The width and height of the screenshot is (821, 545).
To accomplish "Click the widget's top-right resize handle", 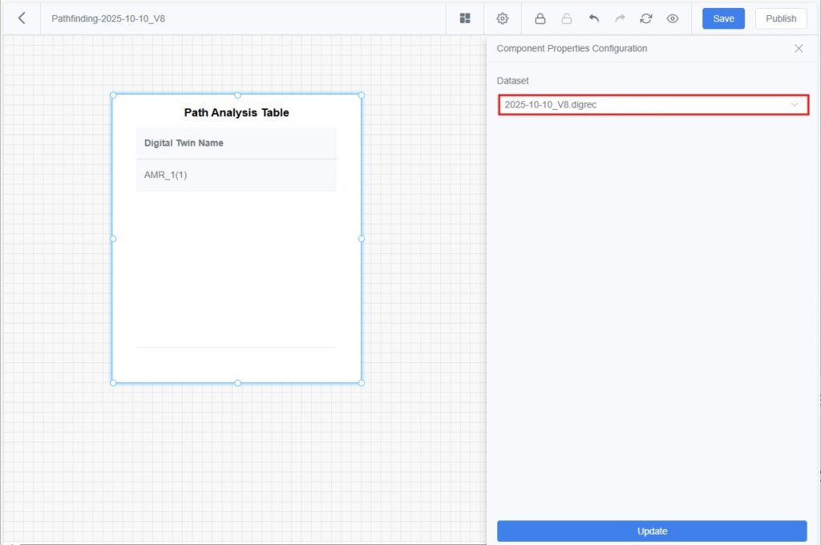I will point(361,95).
